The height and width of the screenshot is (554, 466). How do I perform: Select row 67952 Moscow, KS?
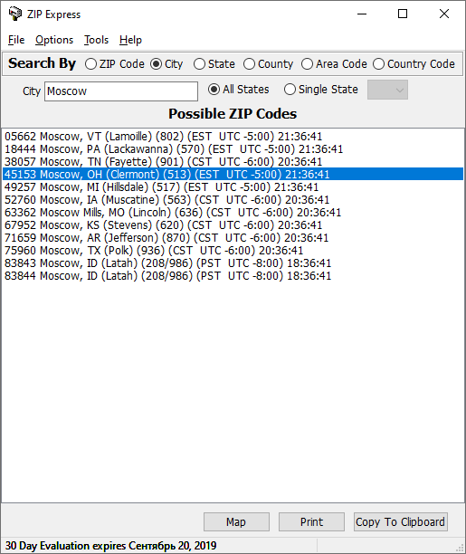tap(233, 225)
